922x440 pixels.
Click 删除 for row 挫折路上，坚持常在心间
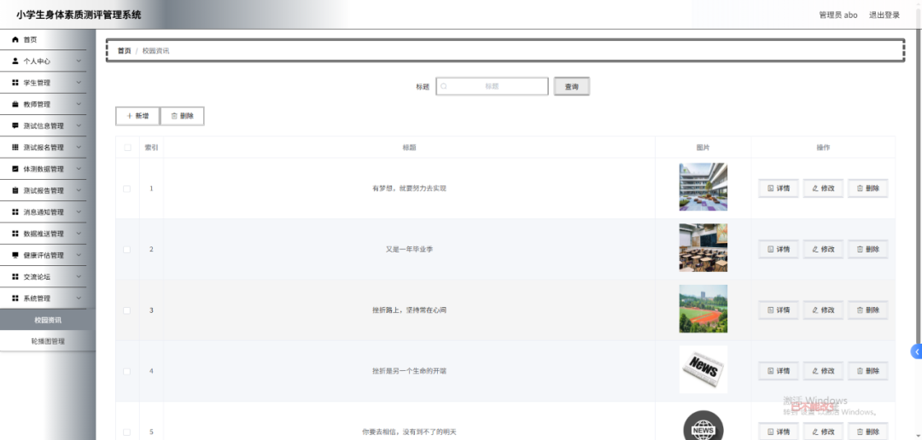coord(868,310)
